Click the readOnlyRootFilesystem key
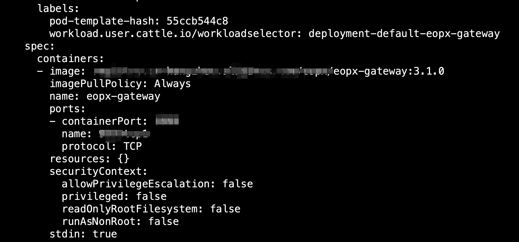Screen dimensions: 519x242 tap(132, 209)
